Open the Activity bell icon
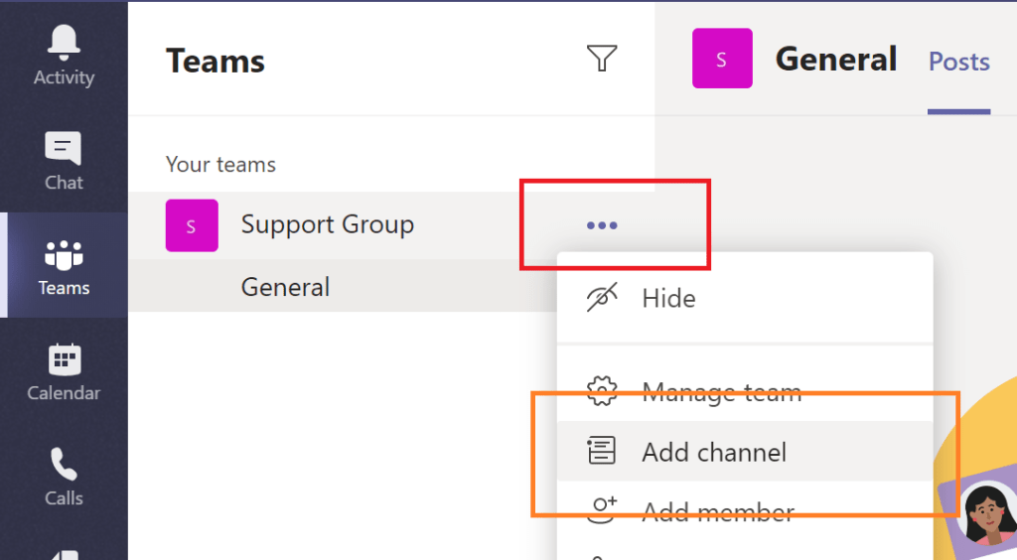The image size is (1017, 560). [64, 56]
